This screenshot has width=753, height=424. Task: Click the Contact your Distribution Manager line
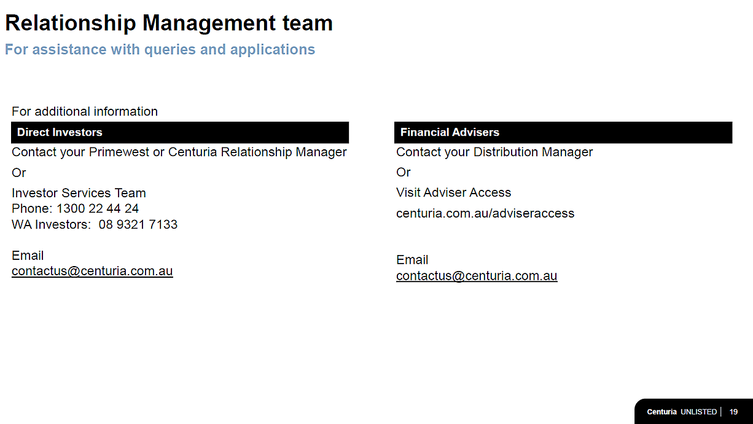tap(494, 152)
